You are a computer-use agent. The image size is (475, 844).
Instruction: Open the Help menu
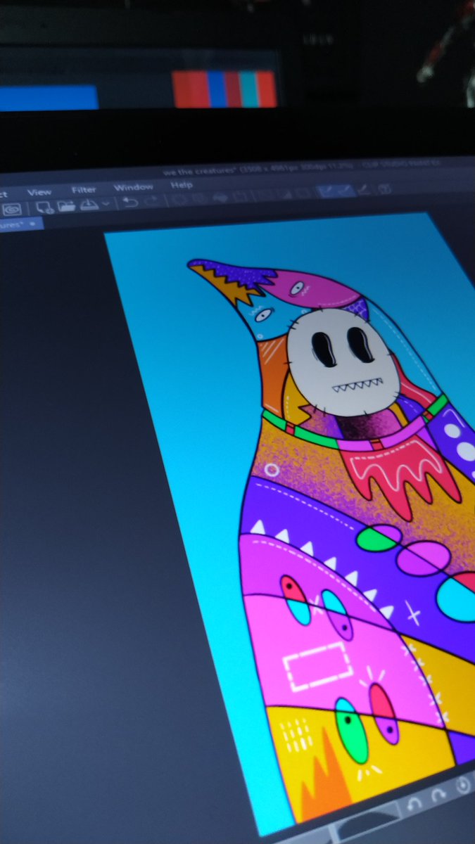tap(182, 185)
